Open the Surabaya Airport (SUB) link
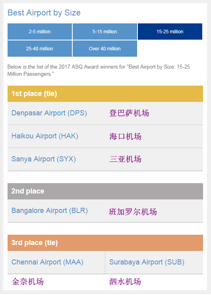The width and height of the screenshot is (211, 295). (147, 262)
